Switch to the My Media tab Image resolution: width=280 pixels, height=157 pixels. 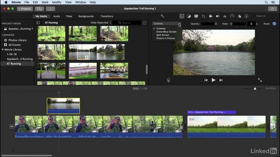(x=41, y=16)
